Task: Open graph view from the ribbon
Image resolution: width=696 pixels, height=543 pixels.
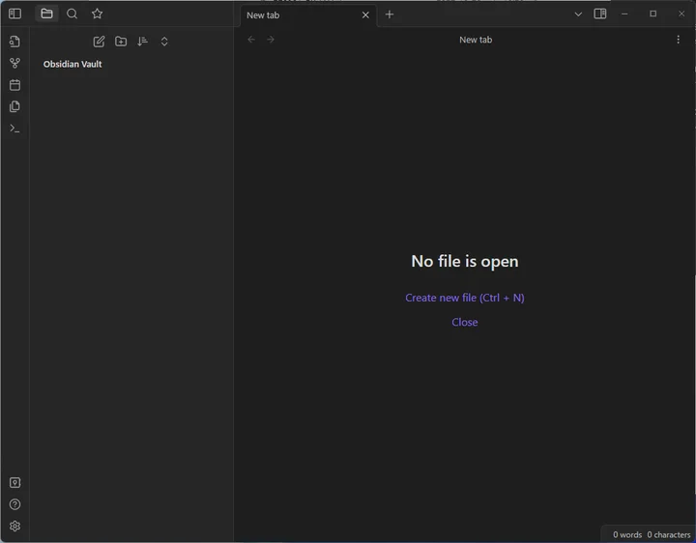Action: (x=14, y=64)
